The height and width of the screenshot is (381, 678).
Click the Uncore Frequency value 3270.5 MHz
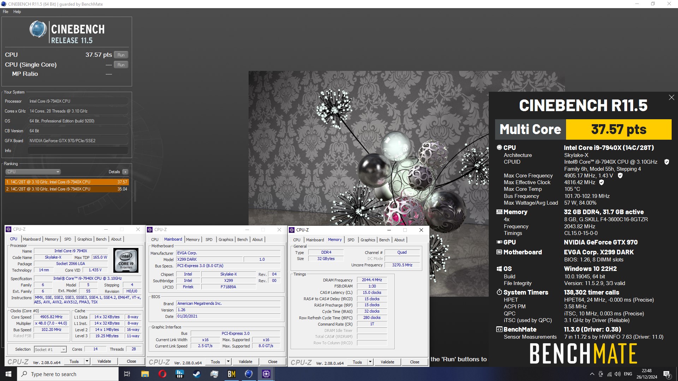[402, 265]
